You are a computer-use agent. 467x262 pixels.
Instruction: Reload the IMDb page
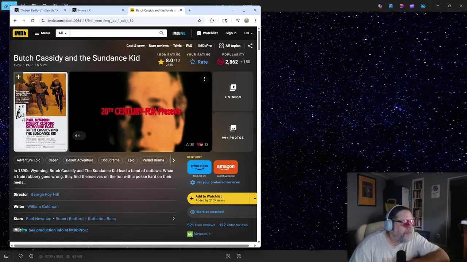(32, 21)
